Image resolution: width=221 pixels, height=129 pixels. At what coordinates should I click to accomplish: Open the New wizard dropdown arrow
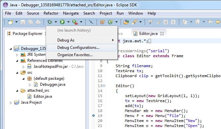16,22
